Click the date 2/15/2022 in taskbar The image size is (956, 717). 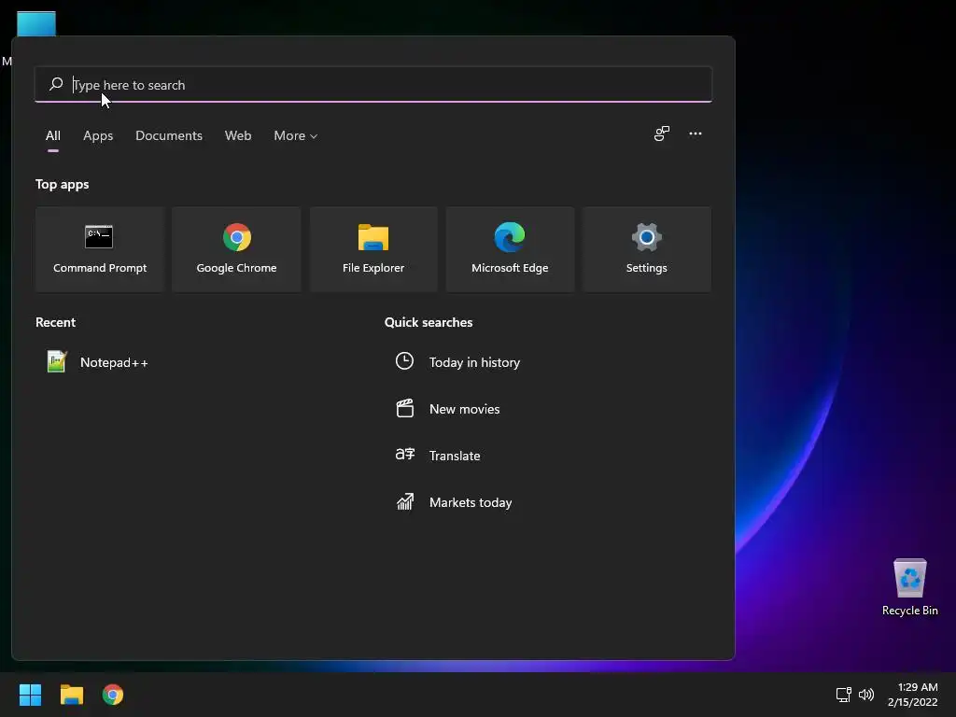pos(913,702)
